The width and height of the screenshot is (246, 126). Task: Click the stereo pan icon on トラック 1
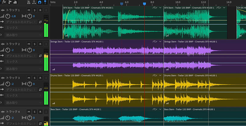pyautogui.click(x=24, y=16)
